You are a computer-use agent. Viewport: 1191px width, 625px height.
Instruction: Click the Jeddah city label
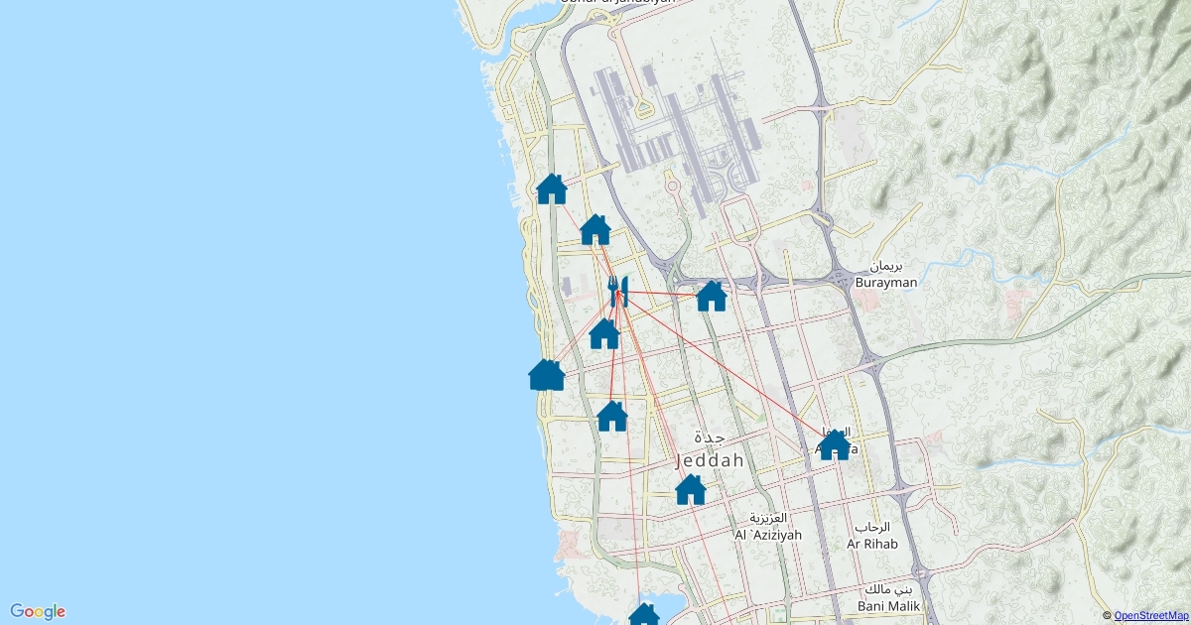(710, 460)
